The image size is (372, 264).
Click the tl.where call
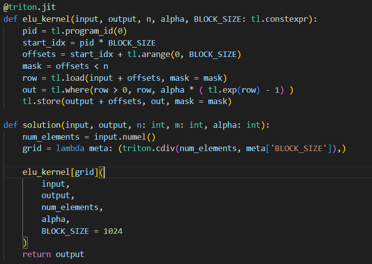click(x=172, y=90)
